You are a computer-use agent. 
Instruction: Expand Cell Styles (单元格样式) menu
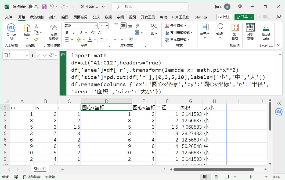pos(177,39)
